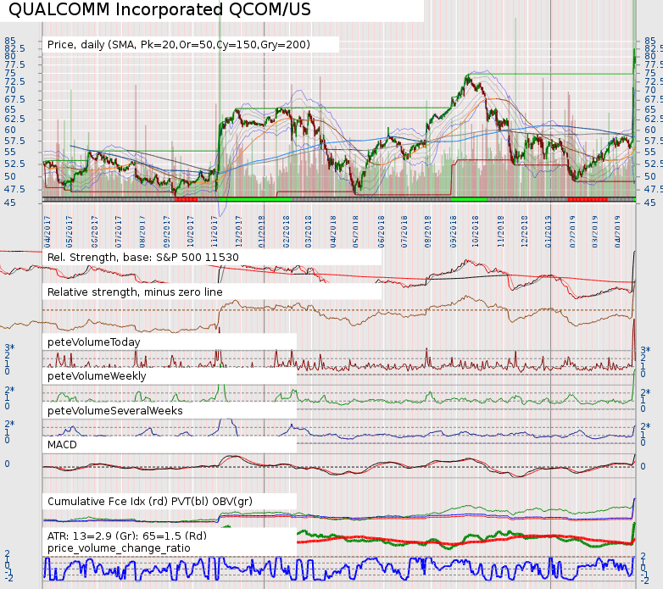Select the 05/2018 date label
Image resolution: width=663 pixels, height=589 pixels.
(x=355, y=232)
